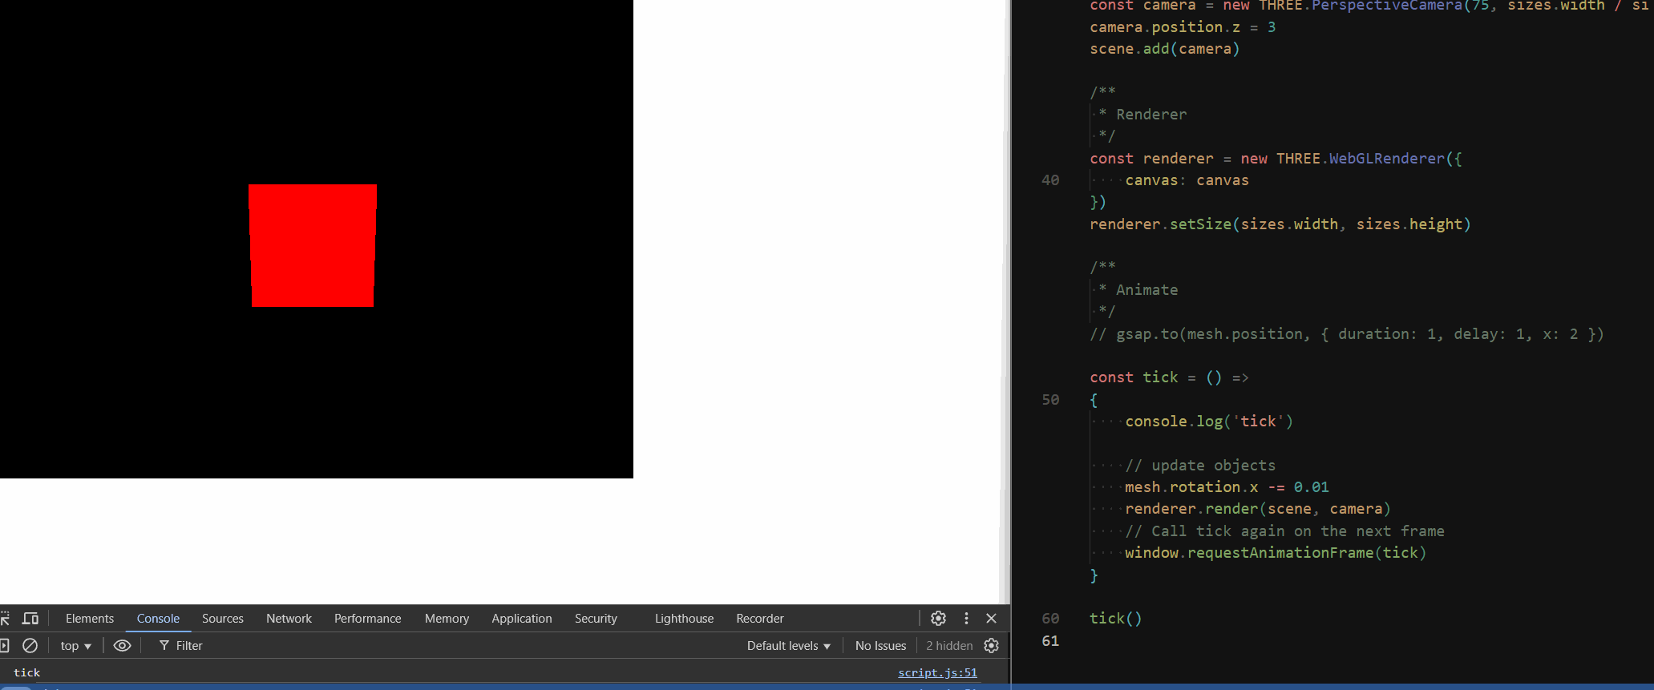Open the Performance tab
This screenshot has width=1654, height=690.
click(x=367, y=618)
